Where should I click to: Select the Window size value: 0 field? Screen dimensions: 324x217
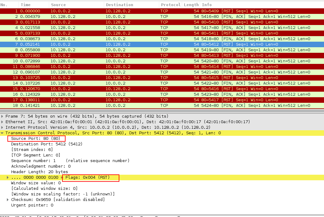click(x=36, y=183)
